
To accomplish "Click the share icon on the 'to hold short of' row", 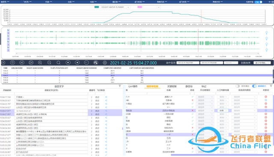I will pos(106,111).
